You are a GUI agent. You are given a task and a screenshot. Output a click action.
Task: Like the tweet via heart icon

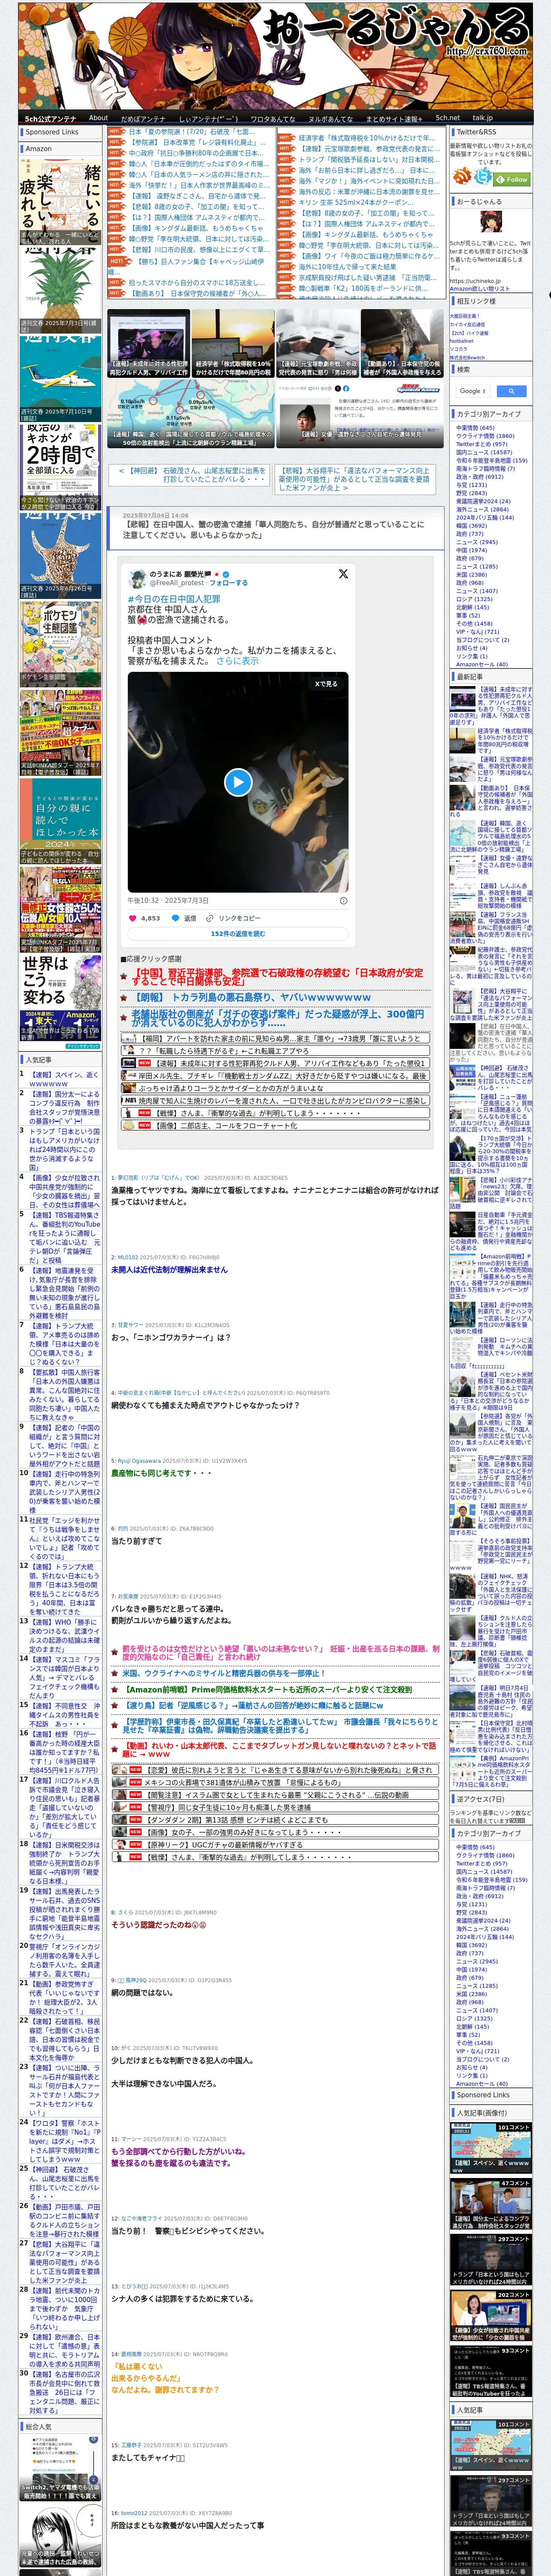(133, 917)
